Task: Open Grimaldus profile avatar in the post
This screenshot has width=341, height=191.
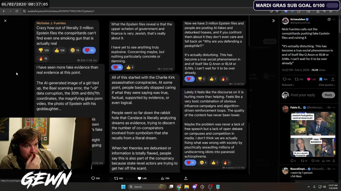Action: click(x=285, y=21)
